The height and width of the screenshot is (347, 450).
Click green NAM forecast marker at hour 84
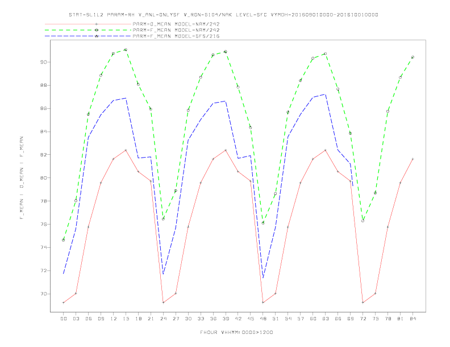pyautogui.click(x=413, y=57)
